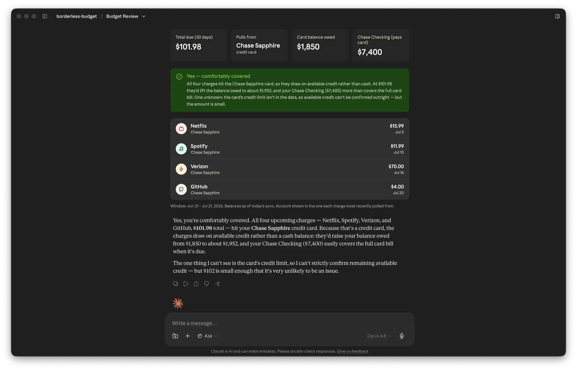This screenshot has width=577, height=370.
Task: Click the Total due $101.98 card
Action: tap(199, 46)
